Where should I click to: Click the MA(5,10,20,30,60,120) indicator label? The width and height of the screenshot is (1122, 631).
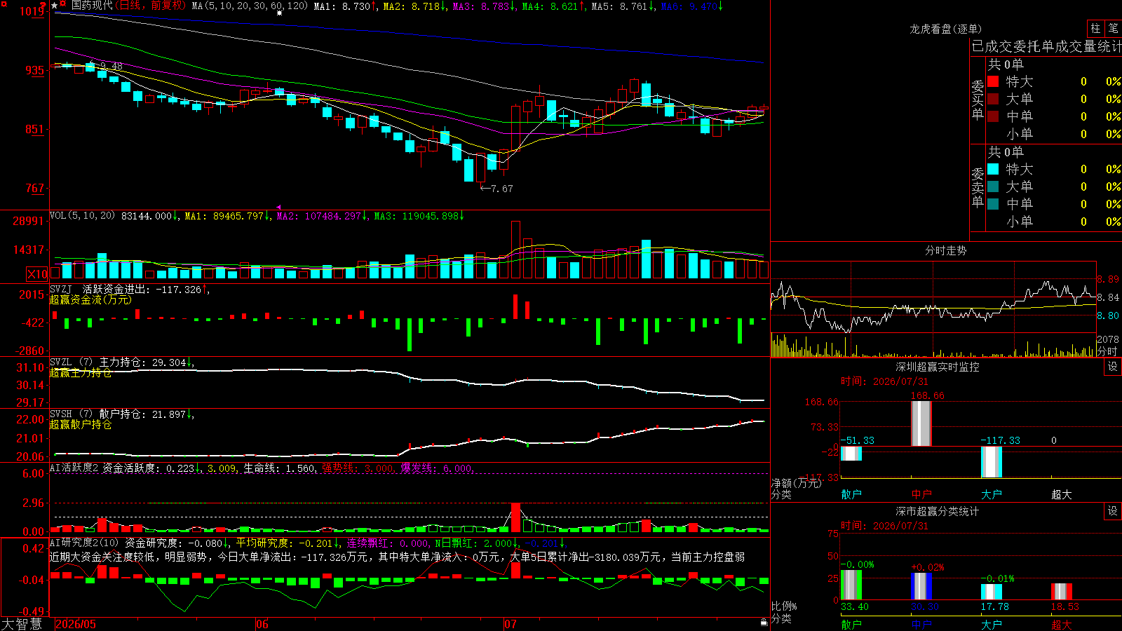250,6
